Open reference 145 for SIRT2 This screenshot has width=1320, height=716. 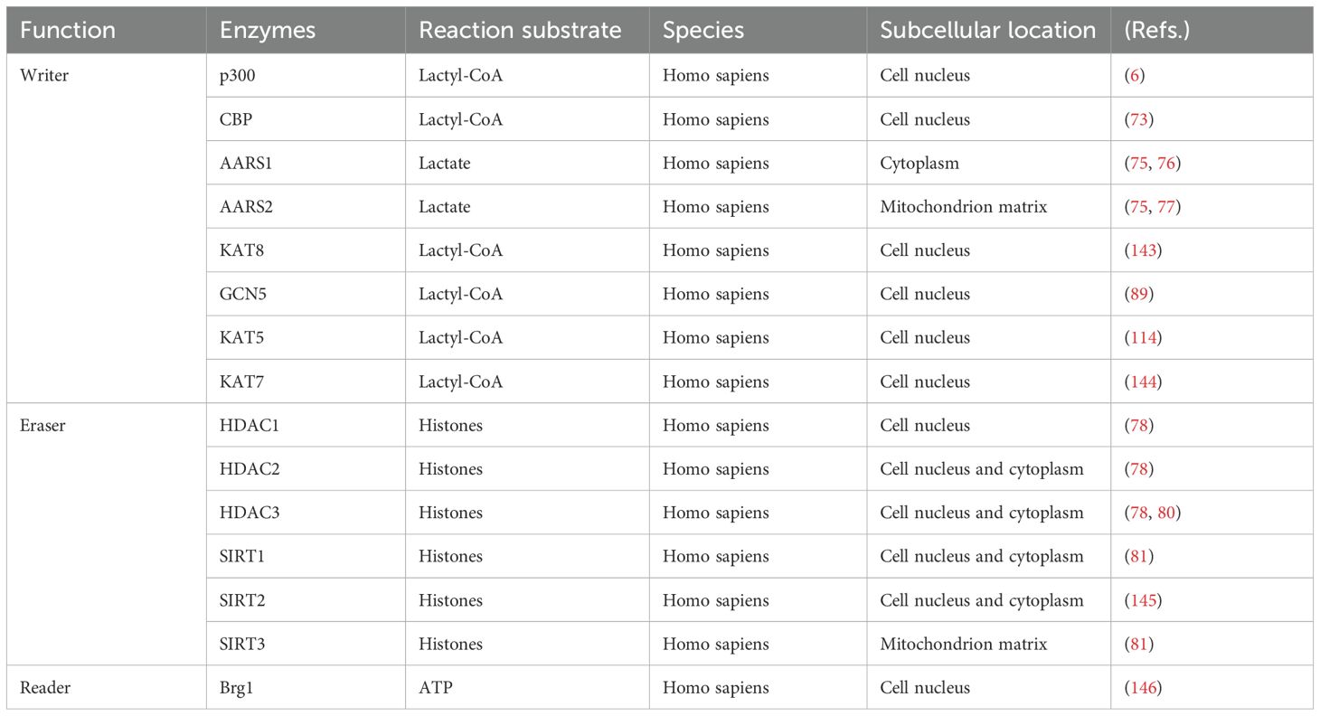click(1143, 600)
